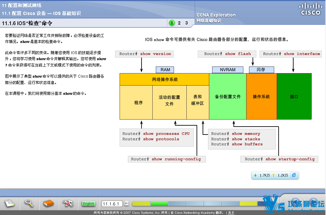This screenshot has height=215, width=326.
Task: Click the show stacks command
Action: 236,139
